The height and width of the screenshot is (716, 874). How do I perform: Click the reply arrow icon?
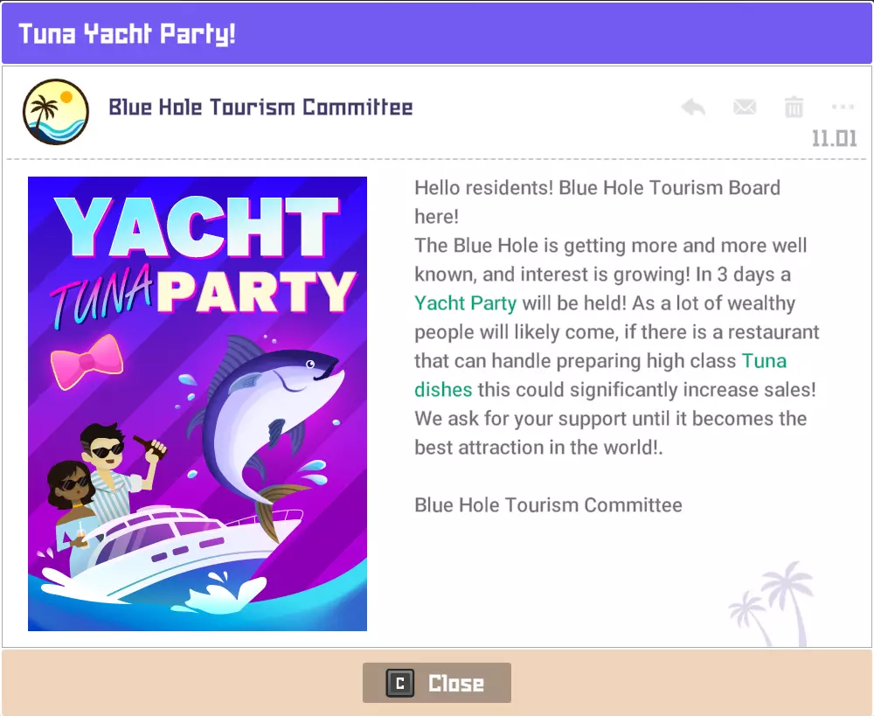pyautogui.click(x=693, y=108)
